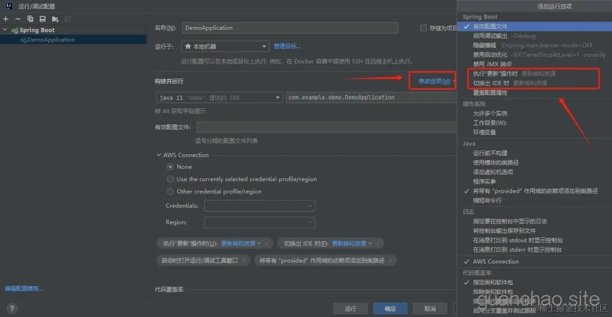
Task: Choose 指定要在控制台中显示的日志 option
Action: tap(534, 221)
